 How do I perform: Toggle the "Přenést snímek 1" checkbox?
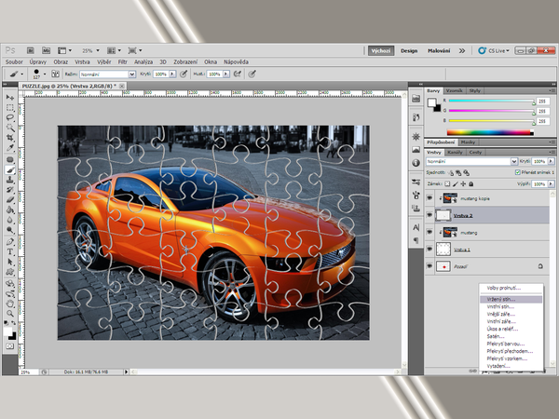pyautogui.click(x=517, y=172)
